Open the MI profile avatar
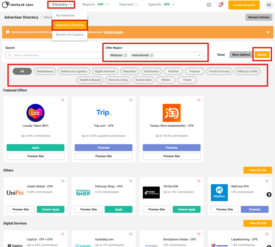 coord(269,5)
